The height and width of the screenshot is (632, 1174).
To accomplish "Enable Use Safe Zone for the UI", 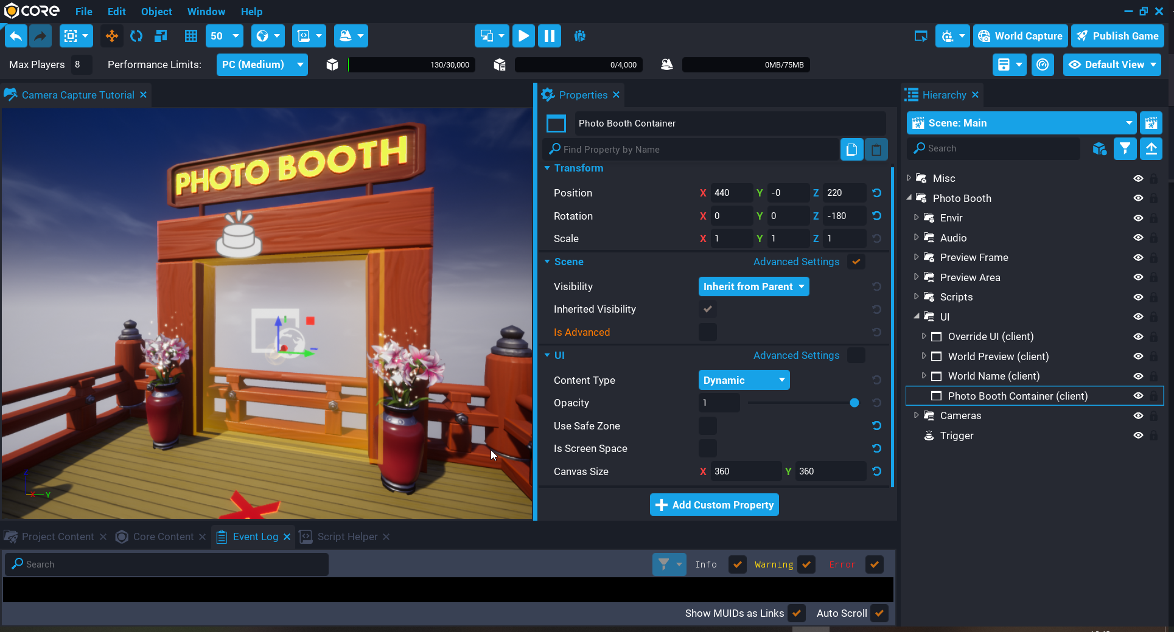I will (x=707, y=426).
